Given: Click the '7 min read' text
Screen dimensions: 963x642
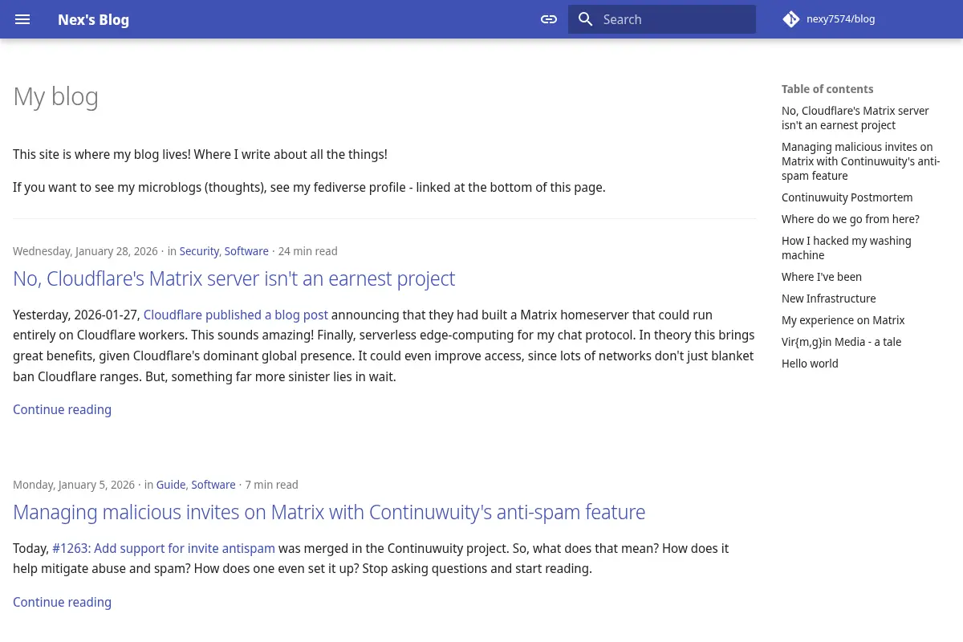Looking at the screenshot, I should [x=271, y=485].
